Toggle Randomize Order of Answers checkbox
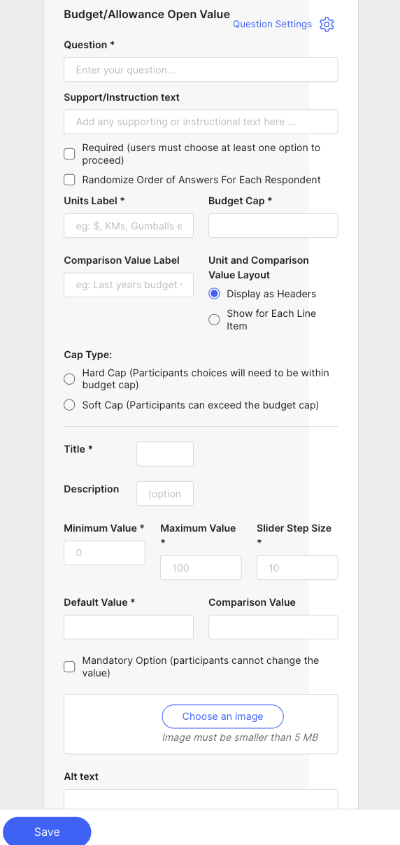The height and width of the screenshot is (845, 400). [69, 180]
